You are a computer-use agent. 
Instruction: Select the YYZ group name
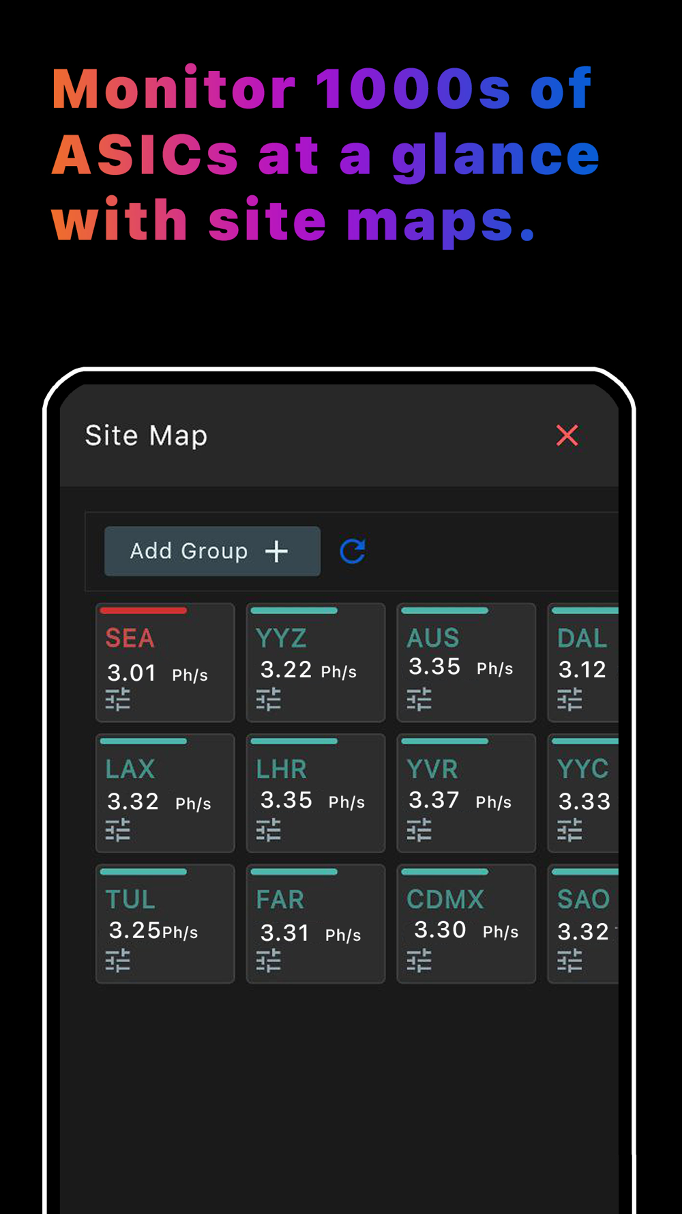tap(282, 638)
